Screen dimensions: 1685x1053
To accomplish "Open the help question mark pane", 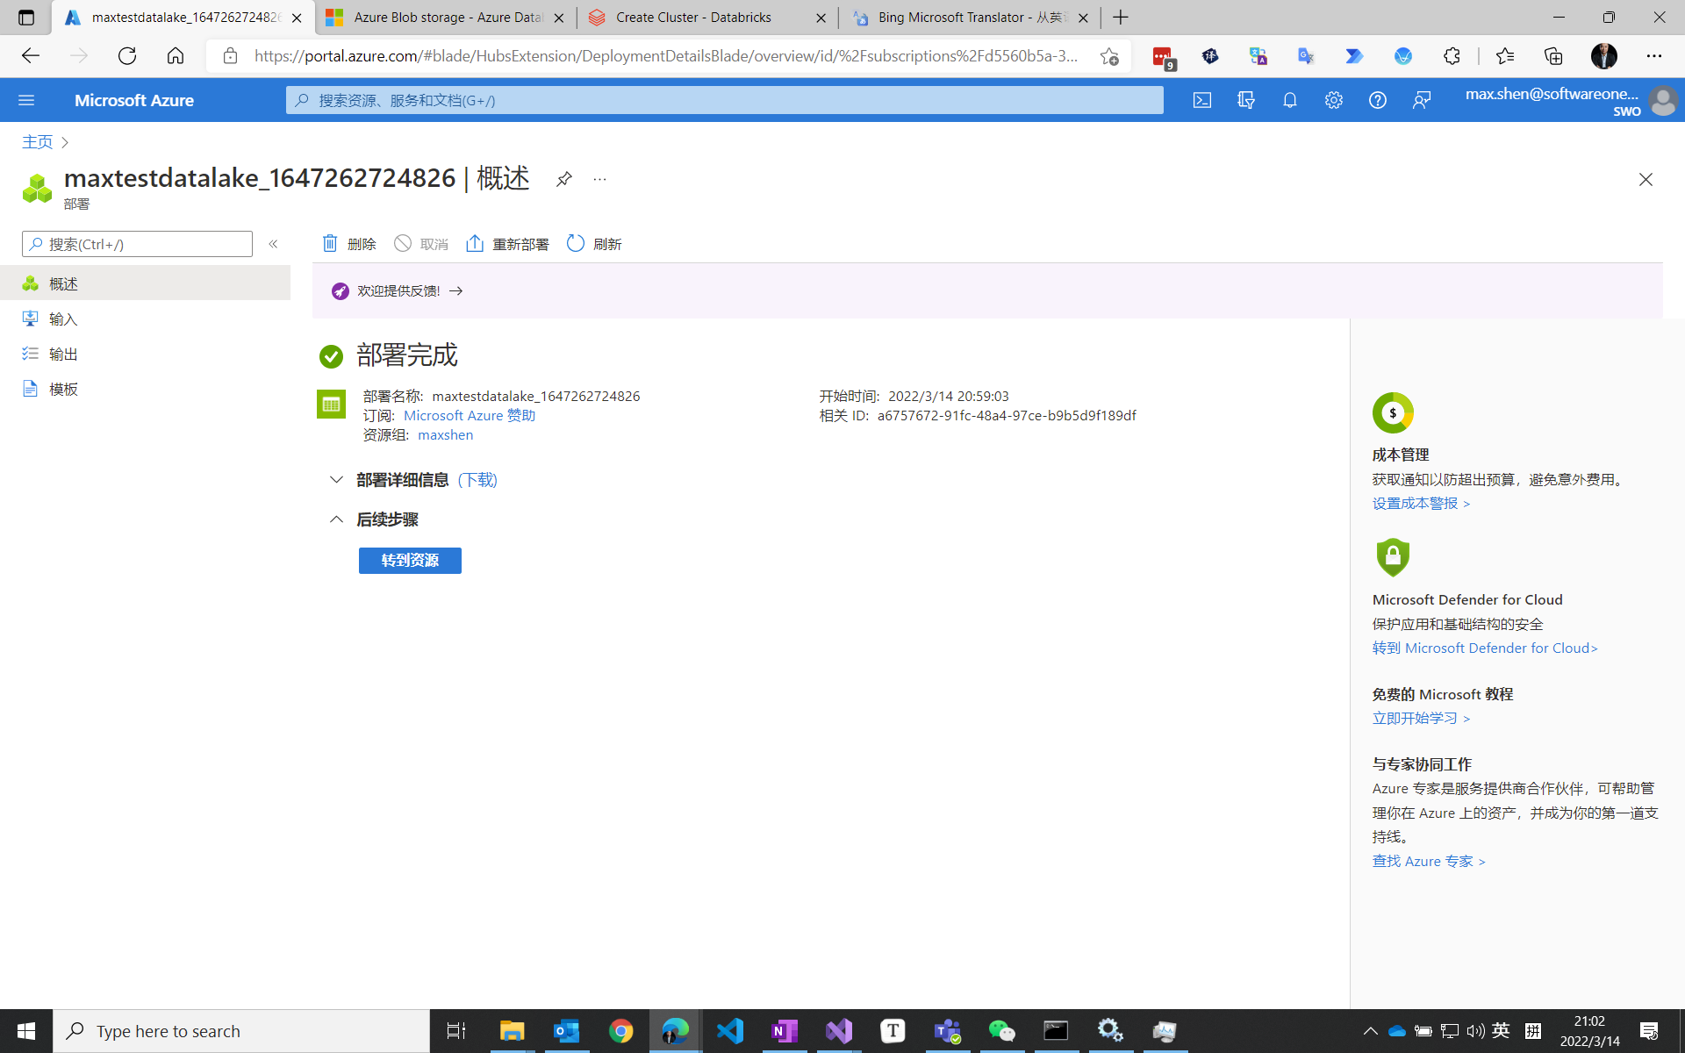I will (x=1377, y=100).
